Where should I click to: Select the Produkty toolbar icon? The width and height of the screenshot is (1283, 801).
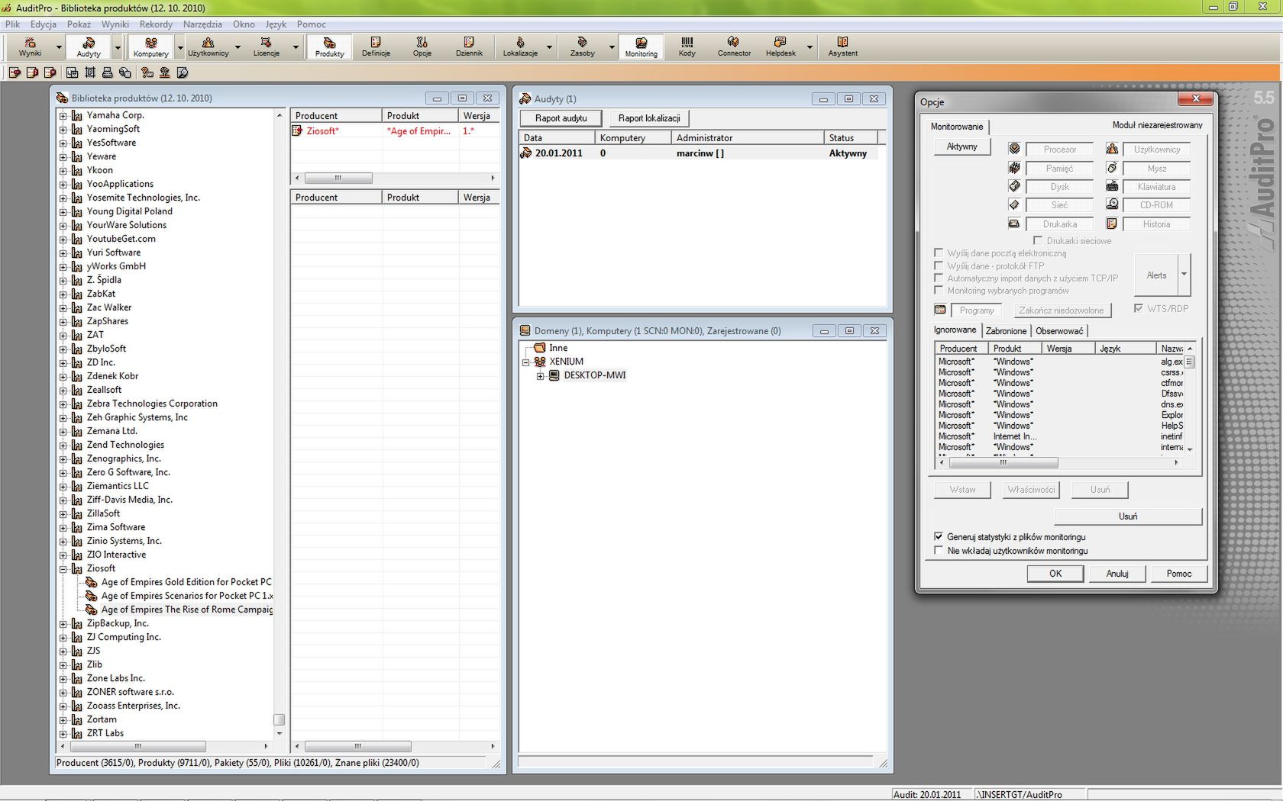pos(329,47)
